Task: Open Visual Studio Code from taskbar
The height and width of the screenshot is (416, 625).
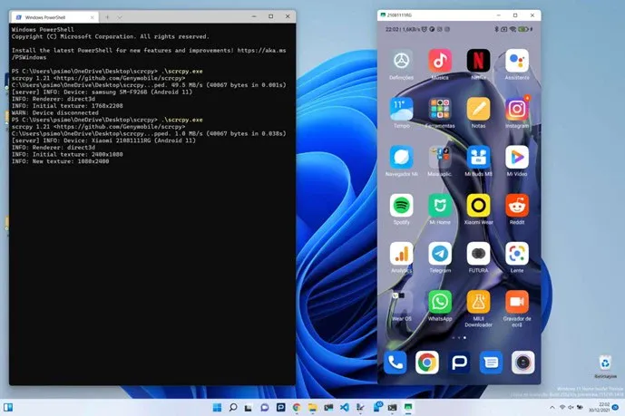Action: (x=345, y=407)
